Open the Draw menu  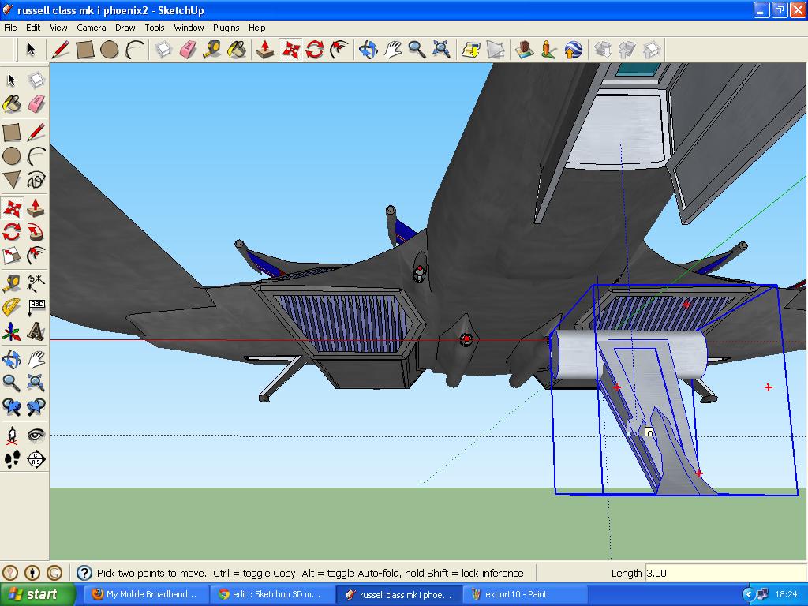pos(125,28)
